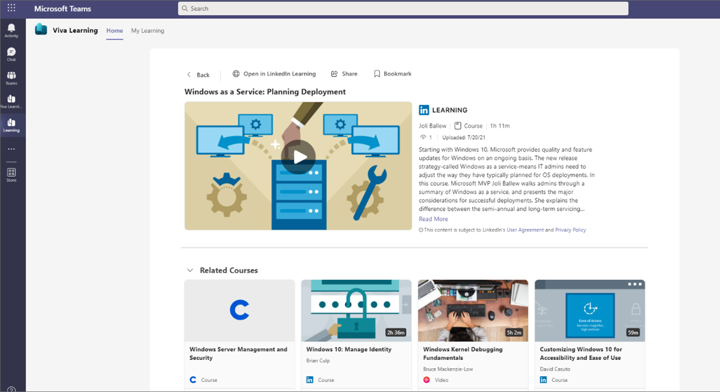
Task: Open the Windows 10: Manage Identity thumbnail
Action: [x=356, y=310]
